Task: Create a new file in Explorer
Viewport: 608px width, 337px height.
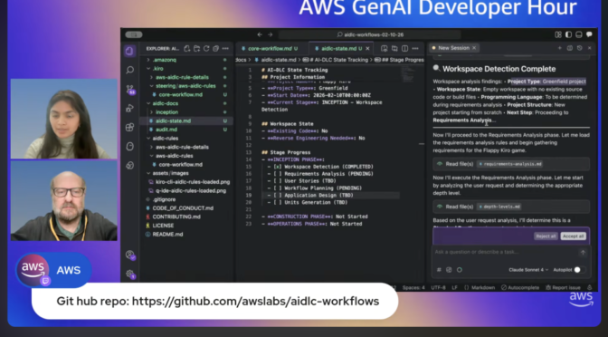Action: (187, 49)
